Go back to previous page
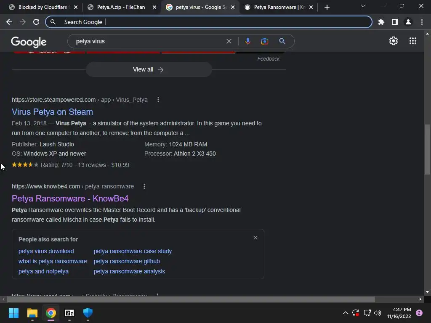Image resolution: width=431 pixels, height=323 pixels. pyautogui.click(x=9, y=22)
